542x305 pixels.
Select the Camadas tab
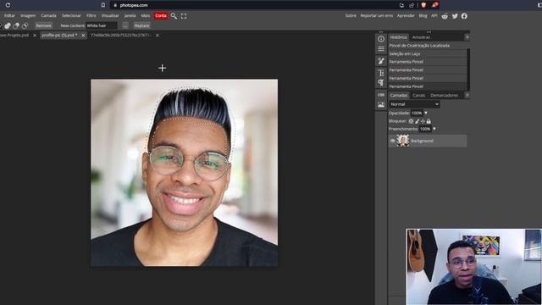pos(399,95)
